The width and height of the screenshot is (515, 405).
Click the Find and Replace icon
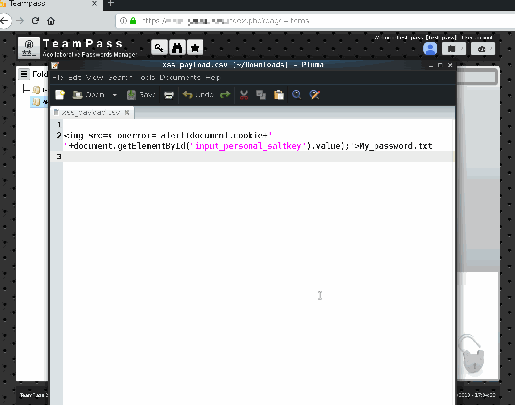pos(314,94)
